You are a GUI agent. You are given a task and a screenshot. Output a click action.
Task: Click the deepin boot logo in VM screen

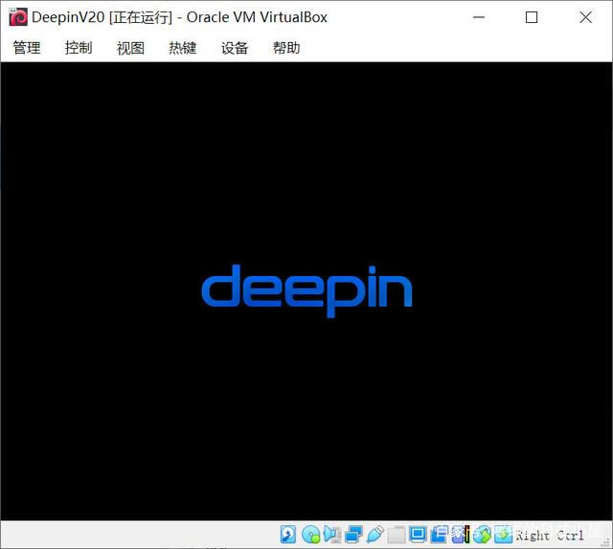tap(306, 291)
